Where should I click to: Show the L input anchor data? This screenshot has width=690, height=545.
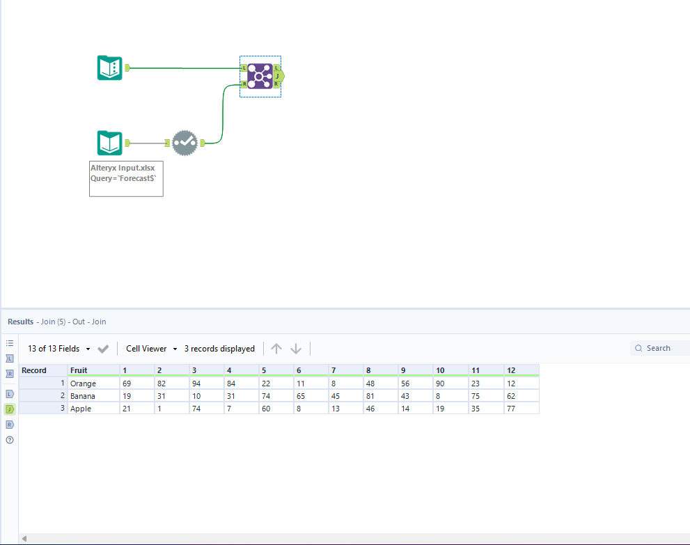(x=10, y=358)
